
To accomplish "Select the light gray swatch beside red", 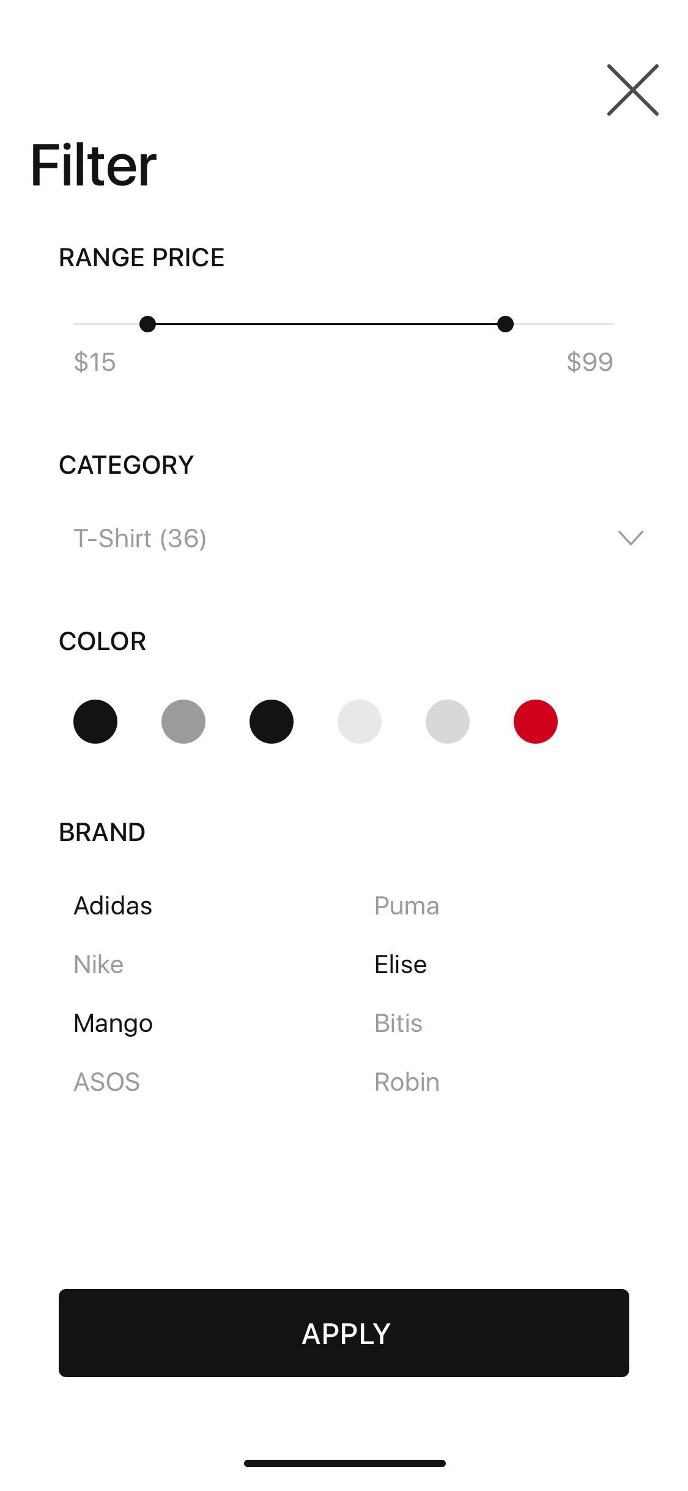I will (x=448, y=722).
